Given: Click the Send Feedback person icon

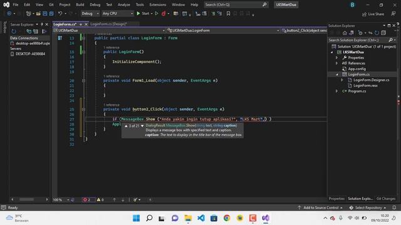Looking at the screenshot, I should pyautogui.click(x=393, y=14).
